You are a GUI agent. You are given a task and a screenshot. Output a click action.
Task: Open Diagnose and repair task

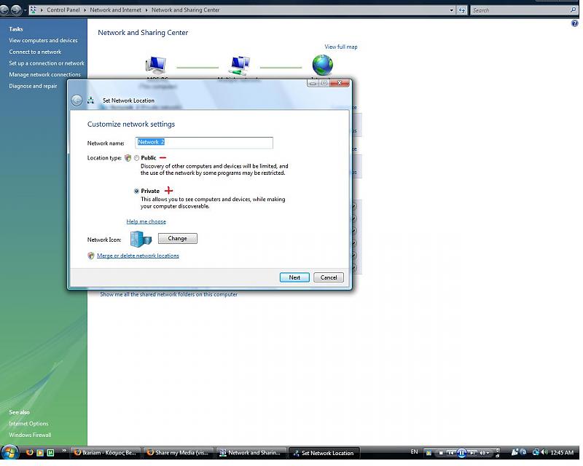point(33,86)
